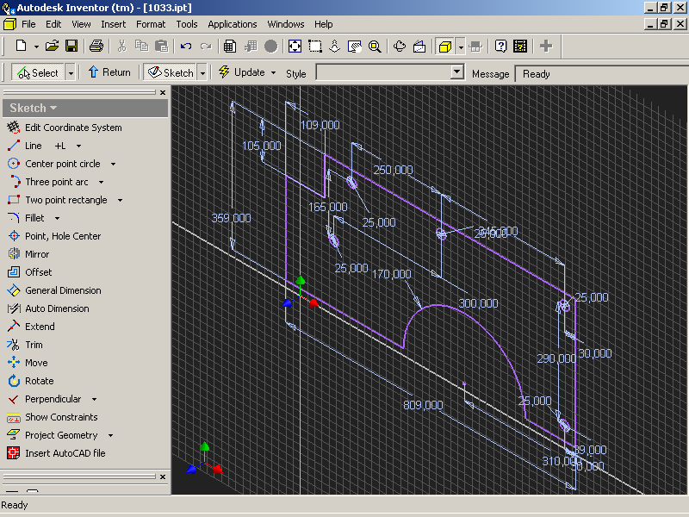Screen dimensions: 689x517
Task: Select the General Dimension tool
Action: click(54, 290)
